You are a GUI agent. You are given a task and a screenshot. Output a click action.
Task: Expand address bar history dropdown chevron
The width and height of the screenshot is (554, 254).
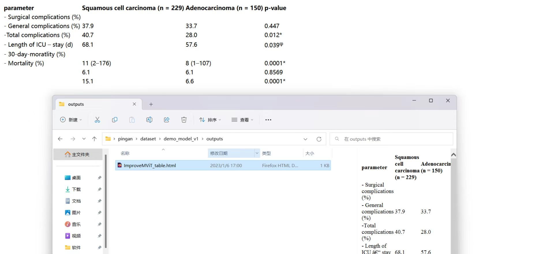(305, 139)
